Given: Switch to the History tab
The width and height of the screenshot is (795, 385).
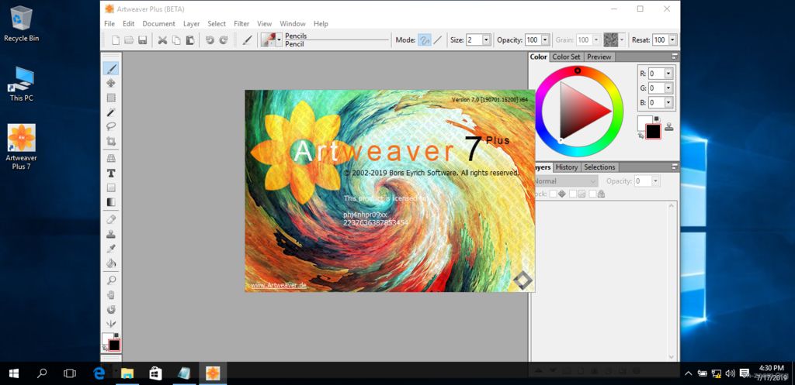Looking at the screenshot, I should 566,167.
